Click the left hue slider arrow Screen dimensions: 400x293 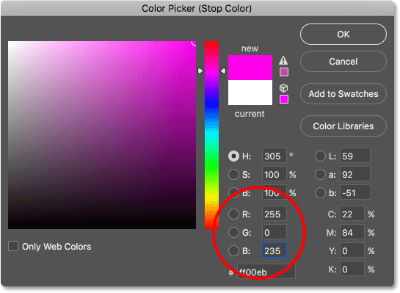[200, 70]
